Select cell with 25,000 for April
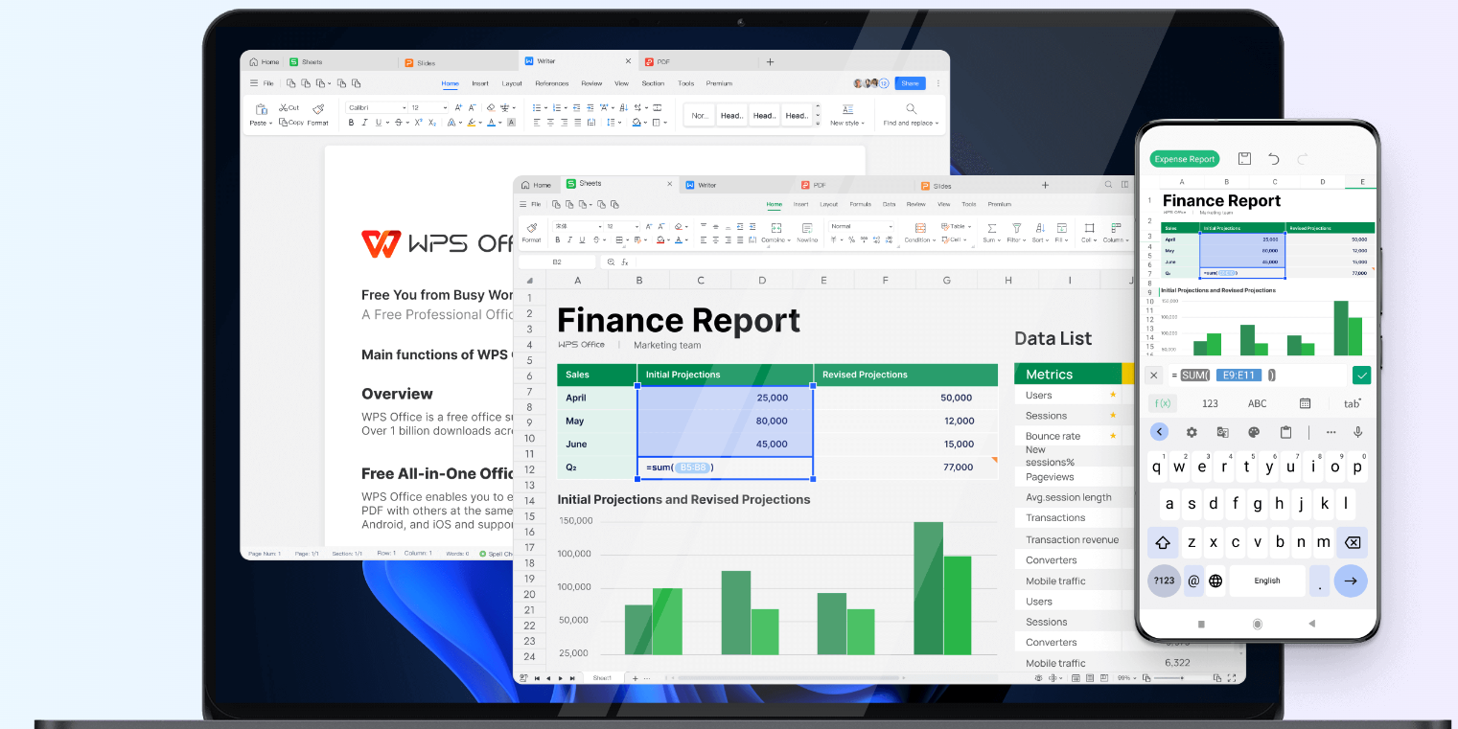This screenshot has height=729, width=1458. click(x=725, y=398)
